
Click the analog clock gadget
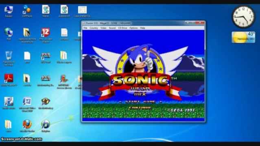click(243, 17)
